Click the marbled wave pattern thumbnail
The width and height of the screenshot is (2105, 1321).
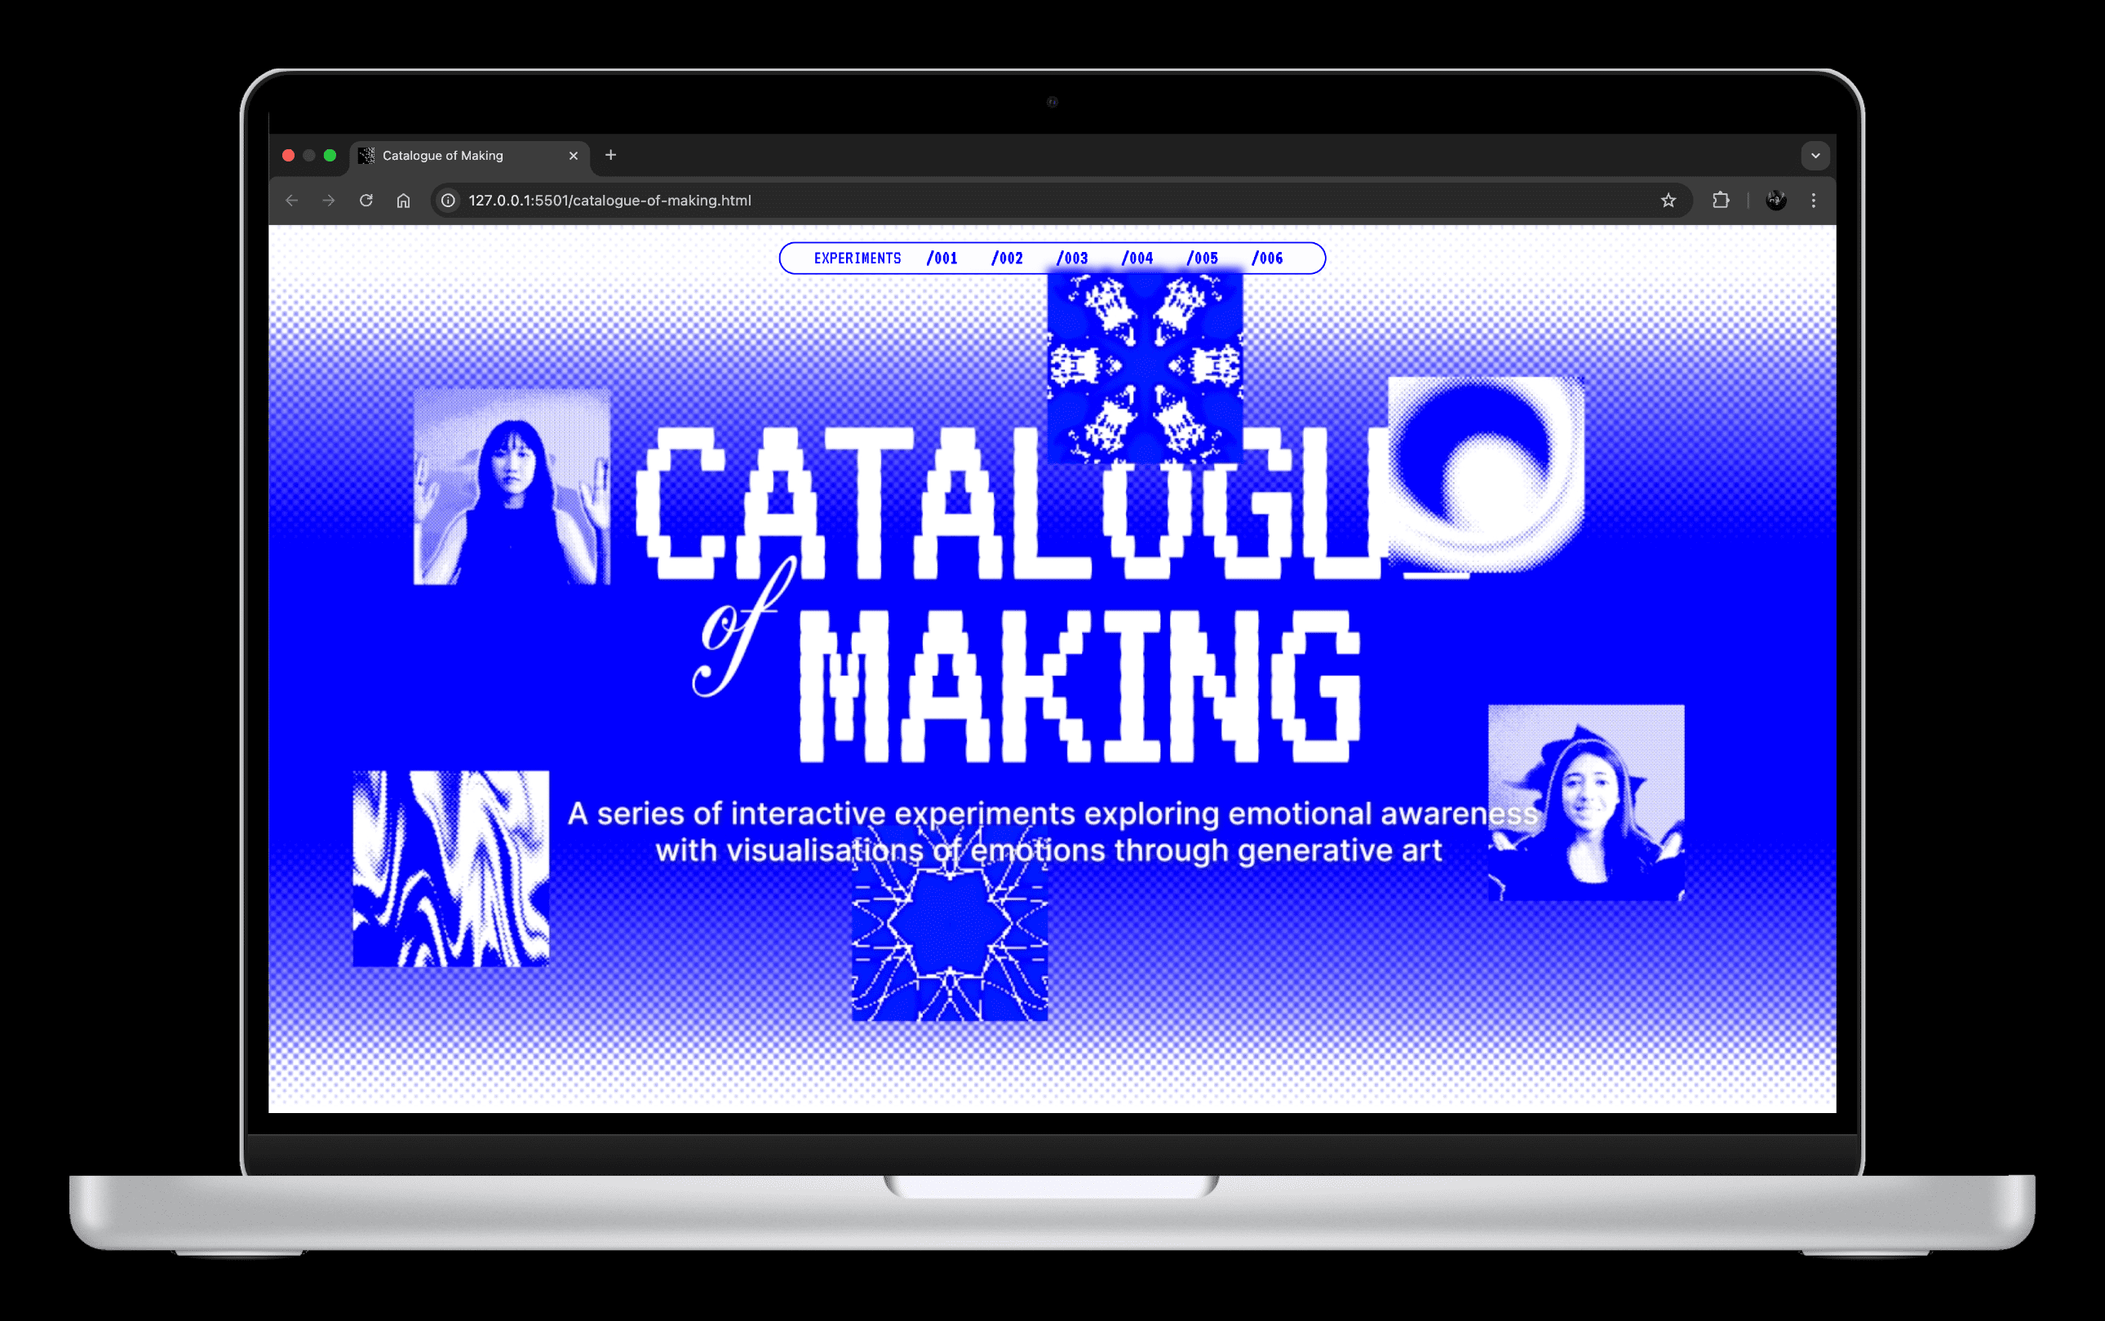click(451, 868)
